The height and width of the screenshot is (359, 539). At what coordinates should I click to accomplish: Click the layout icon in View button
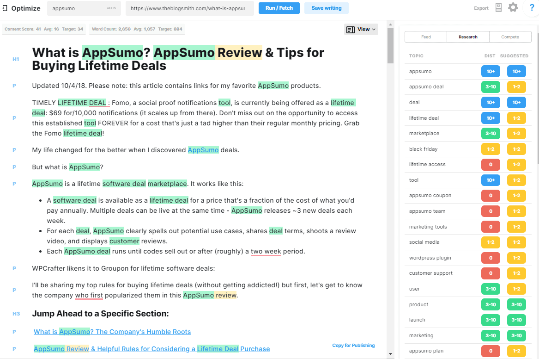[350, 30]
